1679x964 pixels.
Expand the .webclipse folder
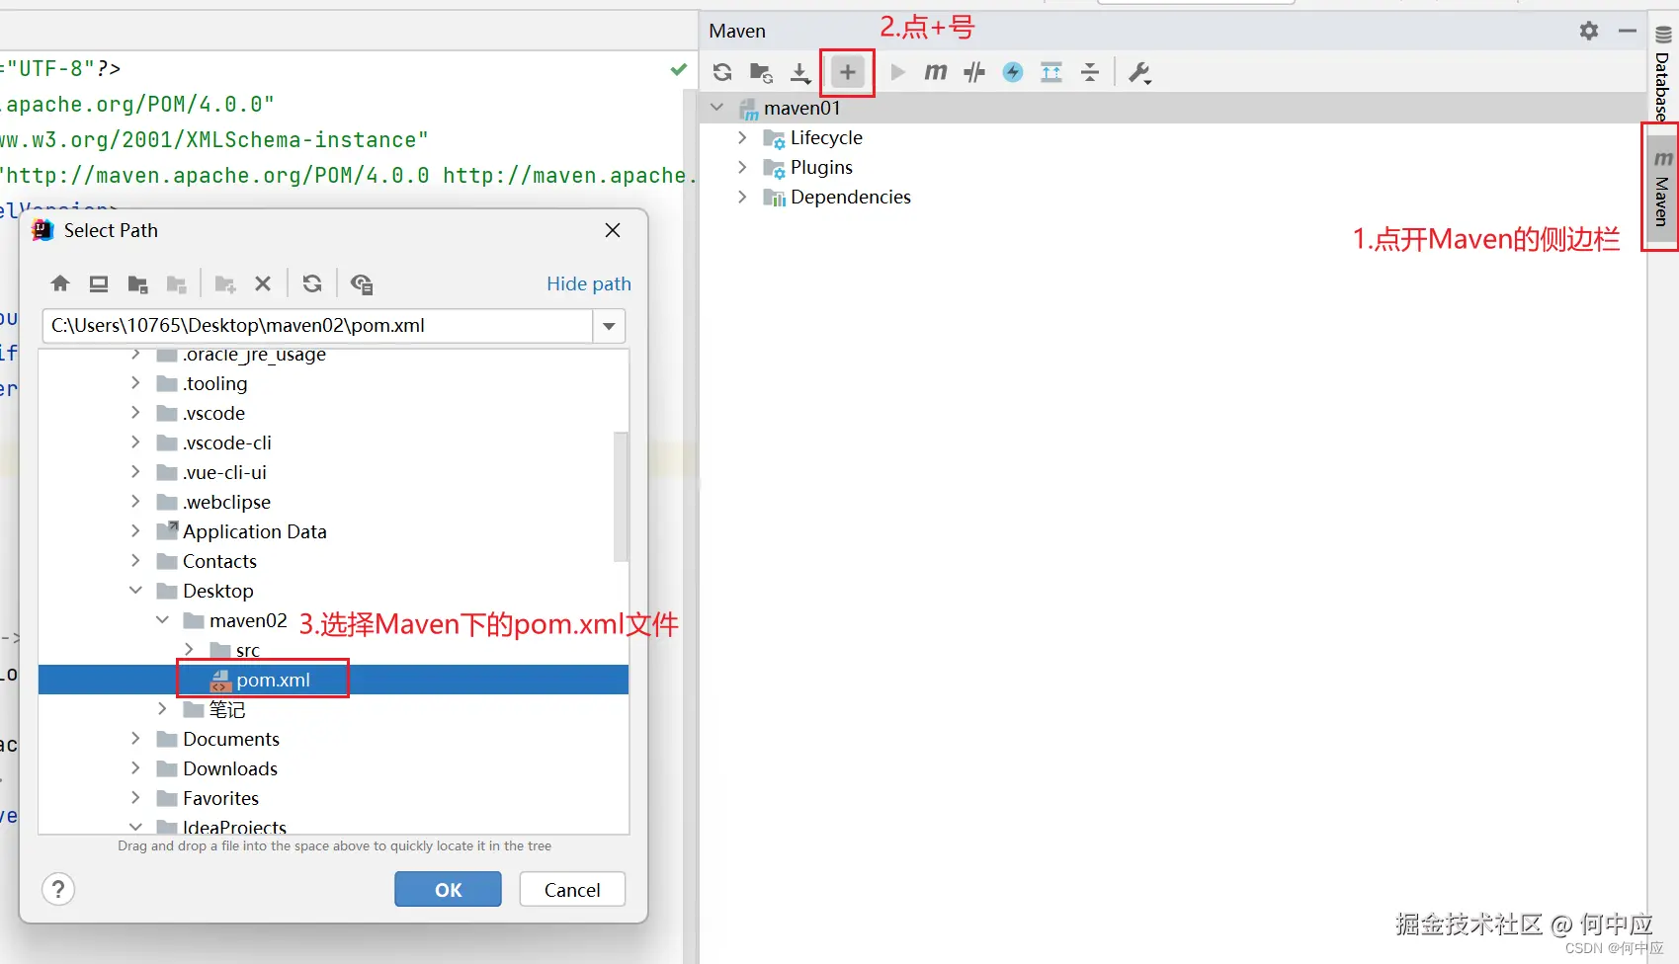coord(135,502)
